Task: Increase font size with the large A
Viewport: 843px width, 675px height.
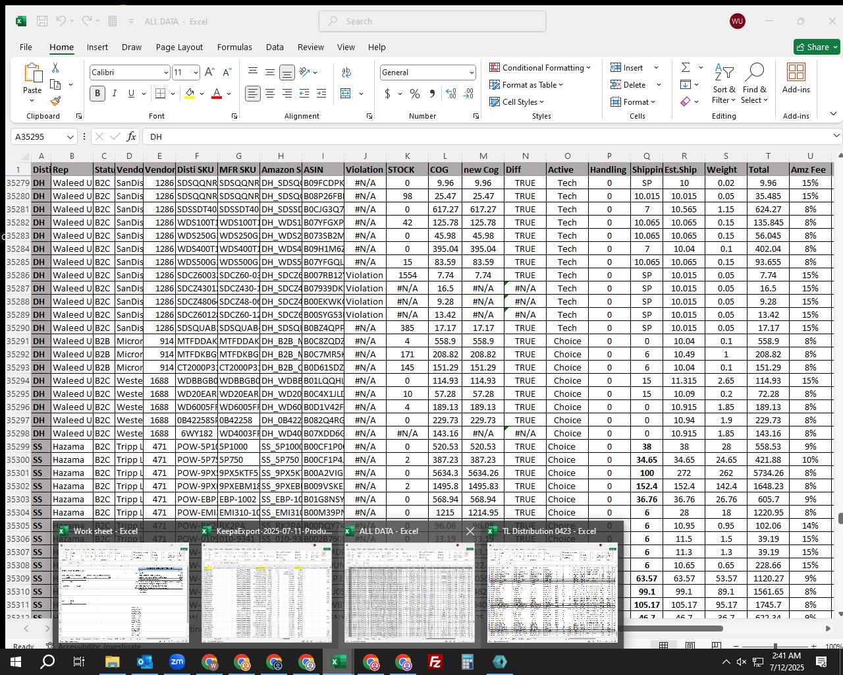Action: pos(209,72)
